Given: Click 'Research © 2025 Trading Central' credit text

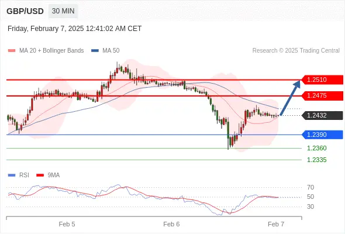Looking at the screenshot, I should [296, 51].
